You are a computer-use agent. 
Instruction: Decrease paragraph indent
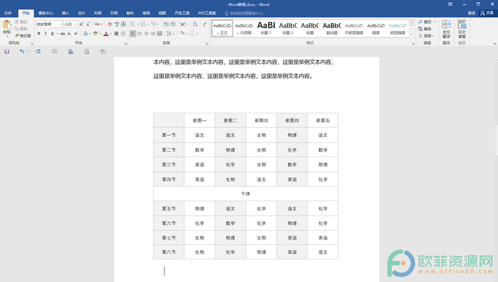click(x=166, y=24)
